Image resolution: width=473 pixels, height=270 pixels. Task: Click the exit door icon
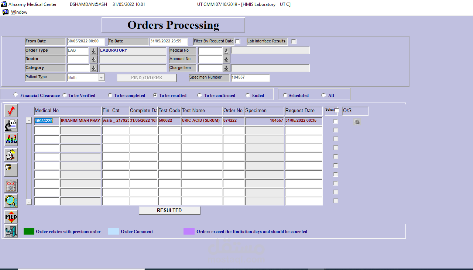coord(11,231)
